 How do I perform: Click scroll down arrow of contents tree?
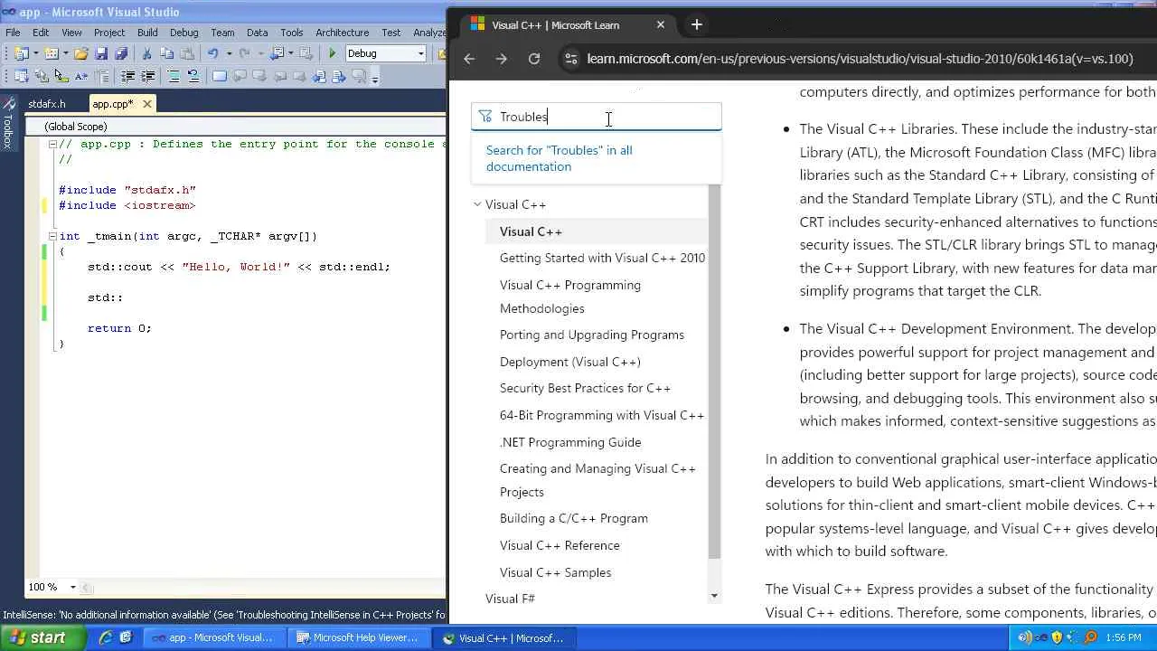click(714, 596)
